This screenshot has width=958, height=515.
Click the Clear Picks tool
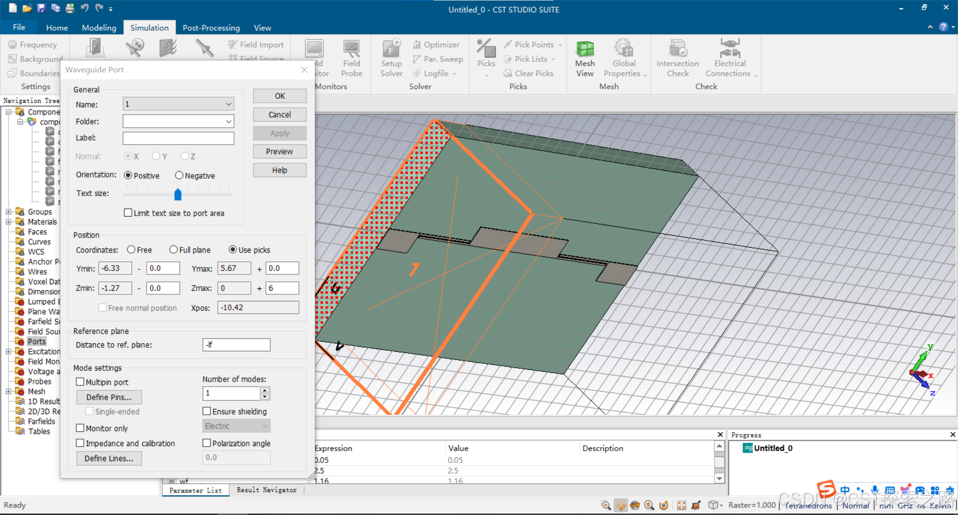point(528,73)
